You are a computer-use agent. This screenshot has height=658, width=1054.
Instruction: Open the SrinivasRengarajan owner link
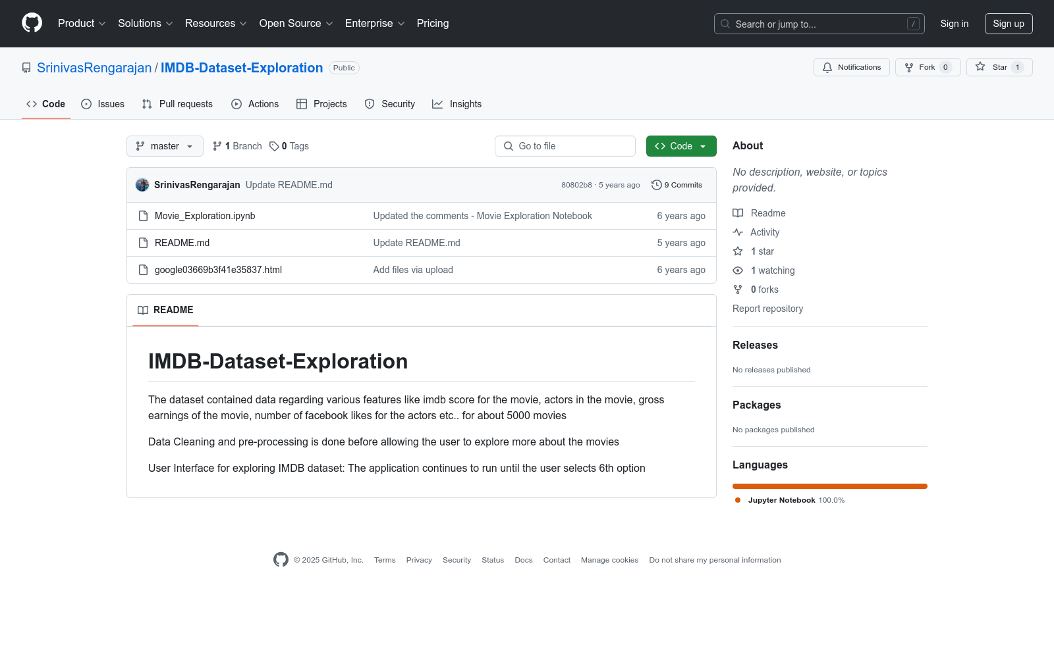tap(94, 68)
